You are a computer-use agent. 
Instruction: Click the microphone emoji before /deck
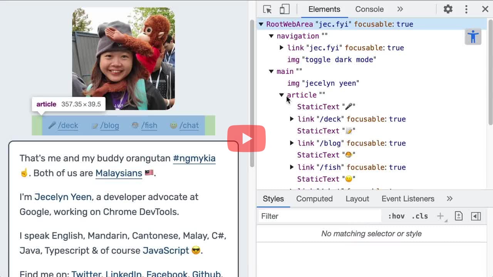[52, 125]
